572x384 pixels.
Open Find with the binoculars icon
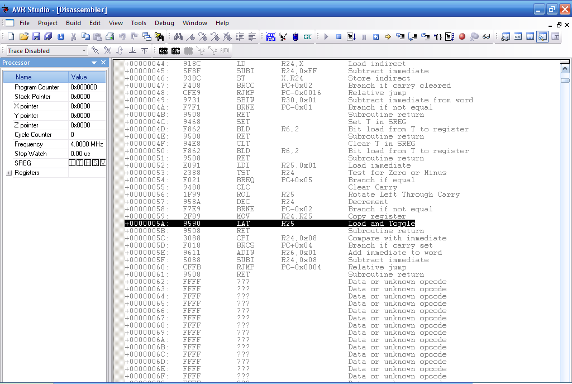coord(178,36)
